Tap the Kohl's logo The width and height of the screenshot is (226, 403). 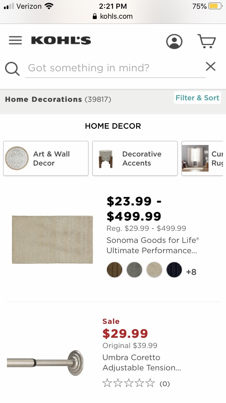point(61,40)
